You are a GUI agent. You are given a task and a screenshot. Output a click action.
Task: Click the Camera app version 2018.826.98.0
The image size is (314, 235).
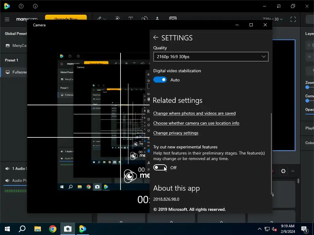pyautogui.click(x=166, y=199)
